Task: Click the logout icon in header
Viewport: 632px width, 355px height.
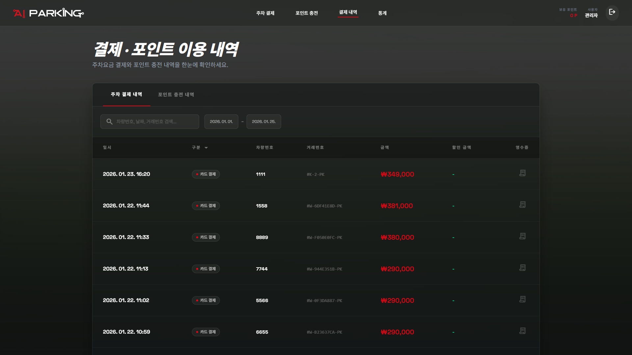Action: (x=612, y=12)
